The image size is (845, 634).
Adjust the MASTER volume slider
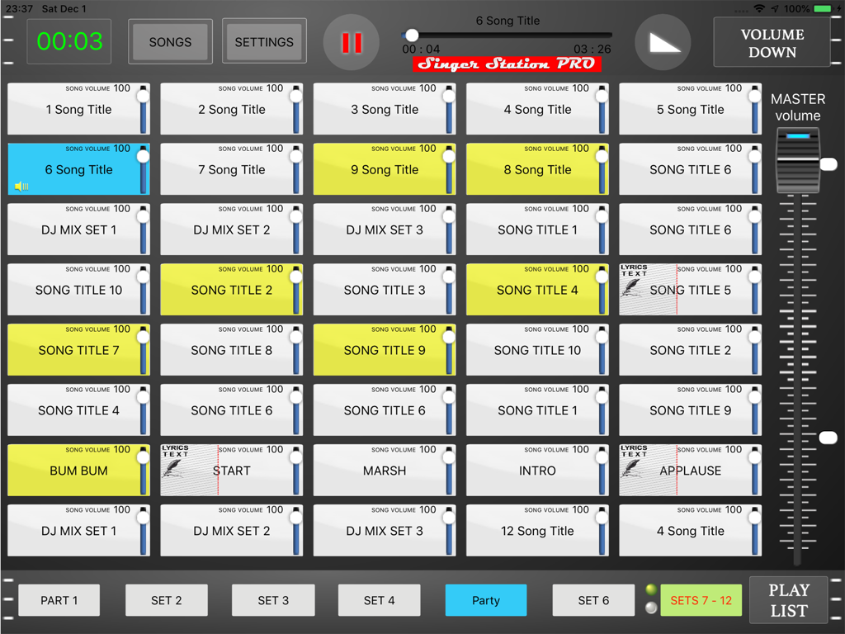[798, 161]
